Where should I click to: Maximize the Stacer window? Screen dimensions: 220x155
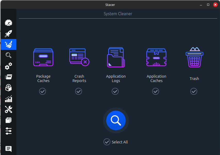(208, 5)
